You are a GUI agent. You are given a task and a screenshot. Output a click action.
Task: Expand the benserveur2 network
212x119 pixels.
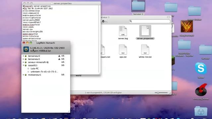[24, 56]
